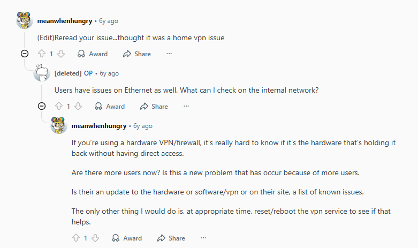Award the hardware VPN/firewall reply
418x248 pixels.
coord(127,238)
